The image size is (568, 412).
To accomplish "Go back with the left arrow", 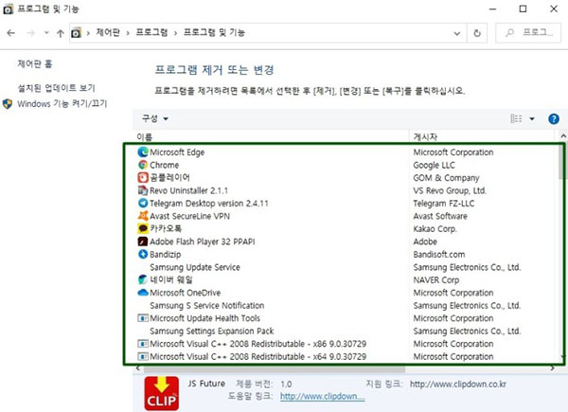I will tap(11, 33).
